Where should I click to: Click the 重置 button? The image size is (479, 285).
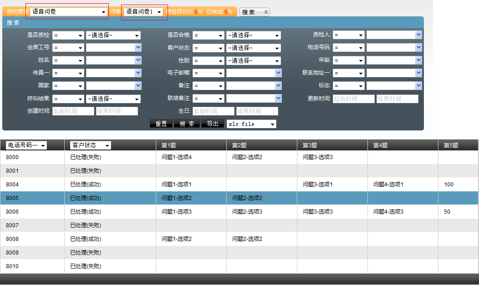[x=161, y=124]
